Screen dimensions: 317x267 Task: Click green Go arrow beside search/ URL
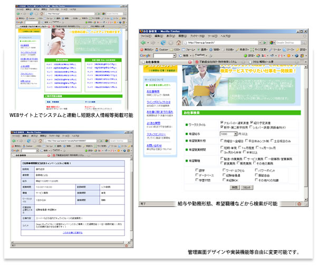[x=265, y=43]
